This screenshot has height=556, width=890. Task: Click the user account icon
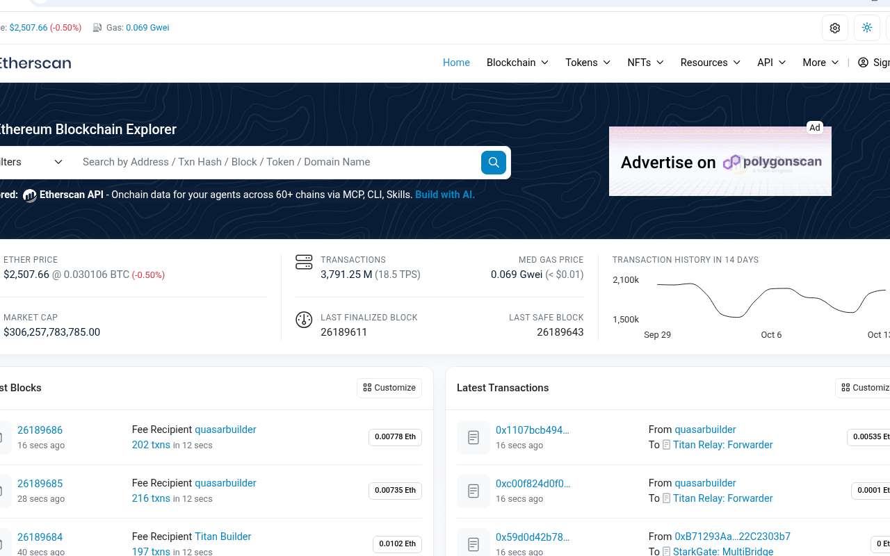tap(863, 63)
